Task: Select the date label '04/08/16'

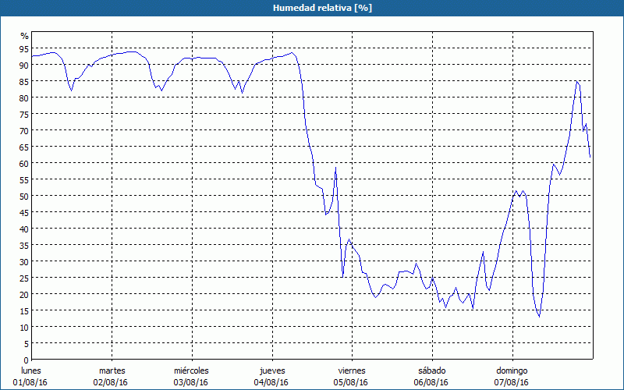Action: click(x=271, y=382)
